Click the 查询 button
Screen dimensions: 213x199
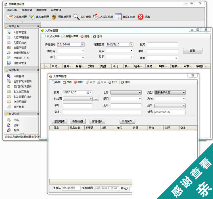coord(193,51)
